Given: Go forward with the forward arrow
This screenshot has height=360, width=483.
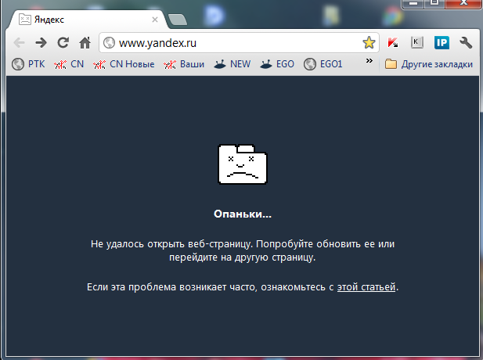Looking at the screenshot, I should click(41, 43).
